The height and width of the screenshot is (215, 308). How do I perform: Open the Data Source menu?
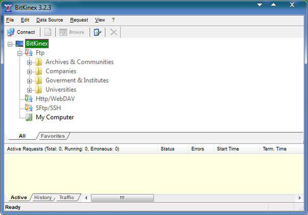pyautogui.click(x=50, y=20)
